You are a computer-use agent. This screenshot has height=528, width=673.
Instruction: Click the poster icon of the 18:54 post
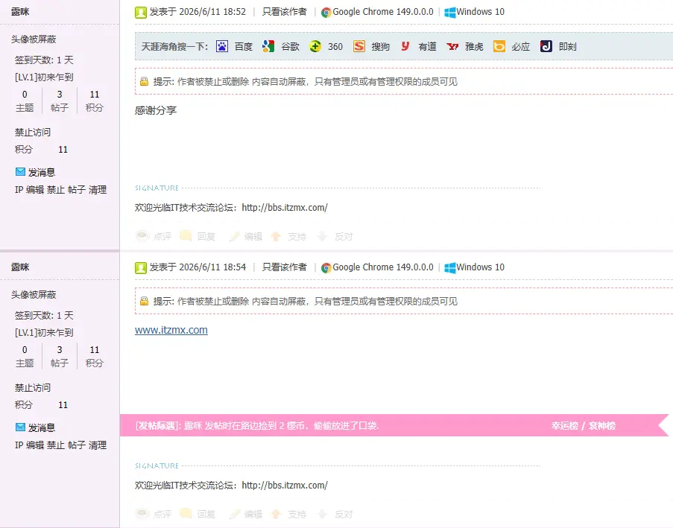point(141,267)
